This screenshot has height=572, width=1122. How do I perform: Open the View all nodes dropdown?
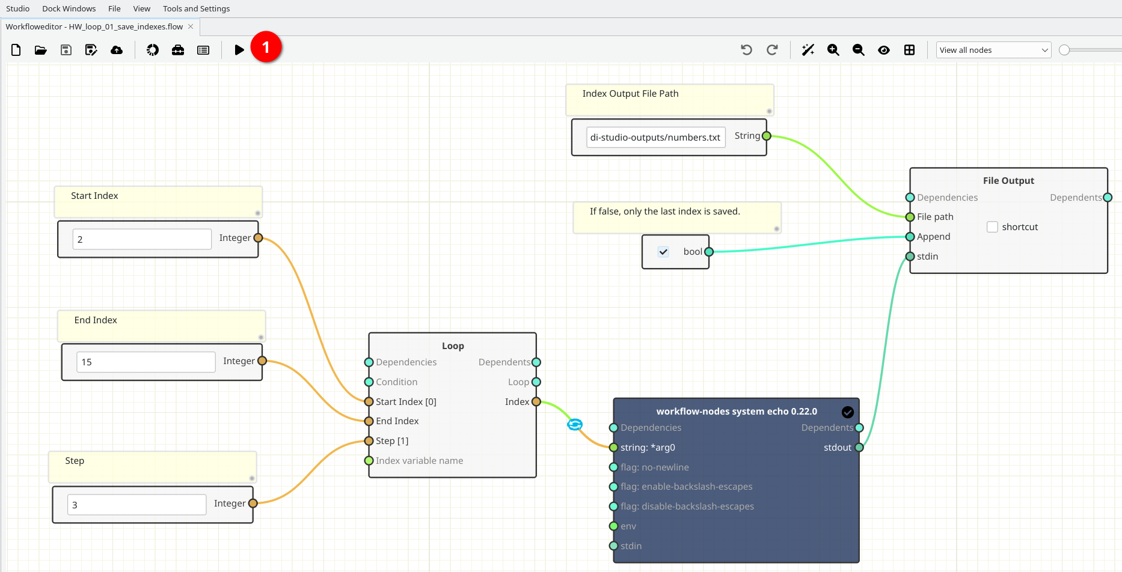click(993, 50)
